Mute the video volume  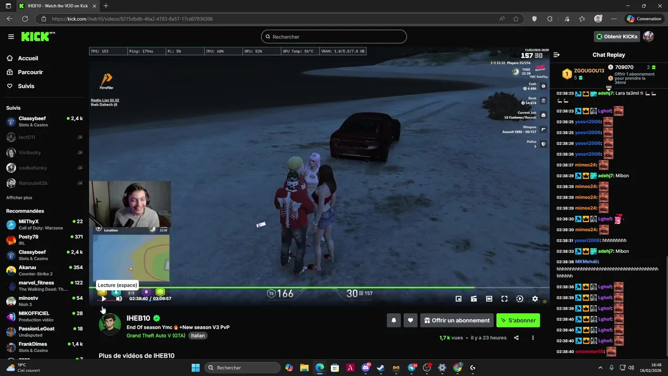coord(119,299)
